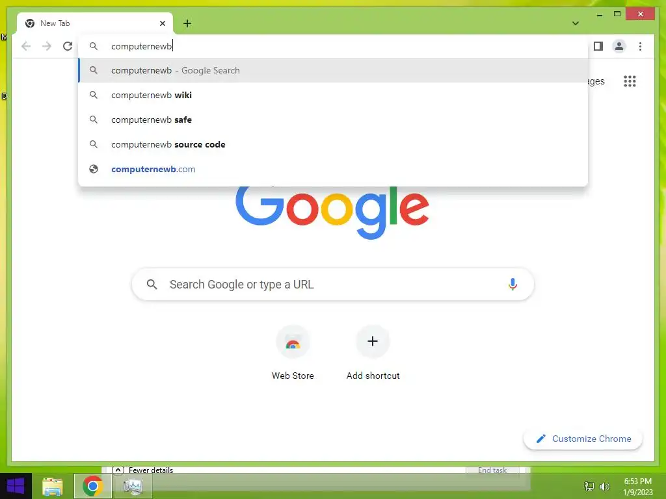Choose 'computernewb safe' suggestion
666x499 pixels.
point(333,120)
